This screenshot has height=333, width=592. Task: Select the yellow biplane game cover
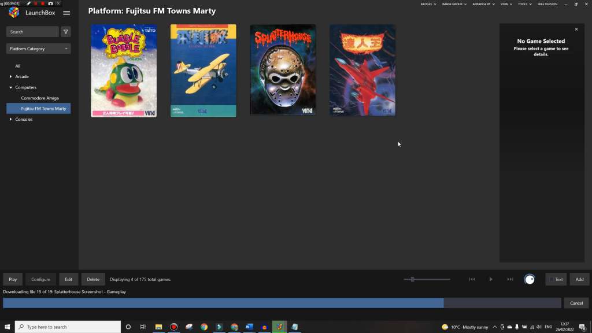click(203, 71)
